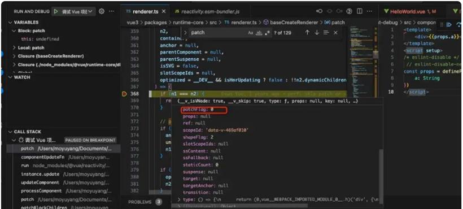Click the runtime-core breadcrumb segment
The height and width of the screenshot is (209, 463).
[x=187, y=23]
